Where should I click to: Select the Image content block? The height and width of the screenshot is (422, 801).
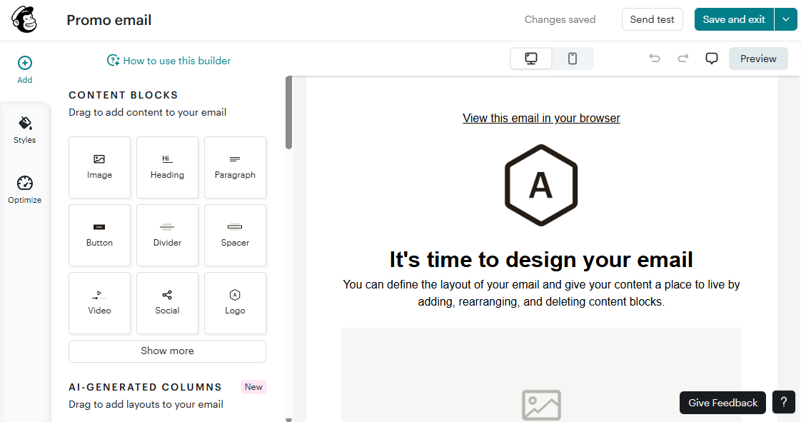pos(99,167)
